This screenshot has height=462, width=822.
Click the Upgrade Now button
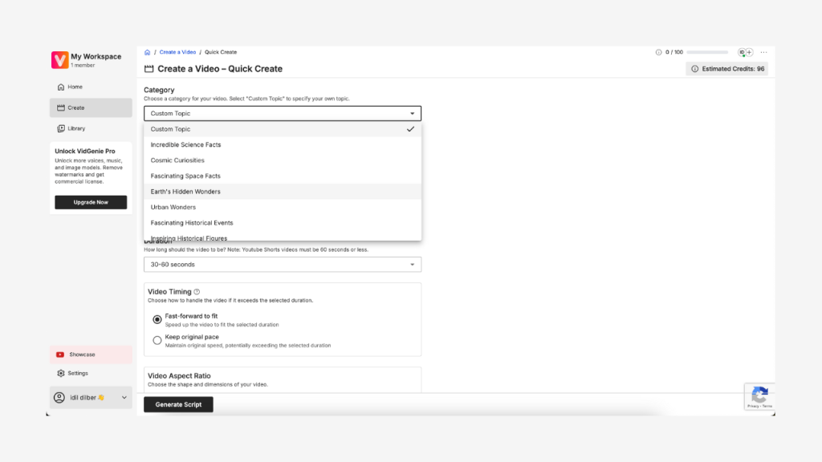click(x=91, y=202)
